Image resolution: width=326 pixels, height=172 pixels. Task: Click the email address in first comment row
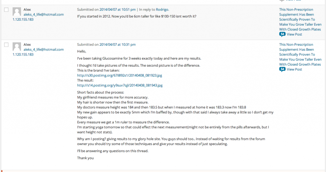pyautogui.click(x=44, y=15)
